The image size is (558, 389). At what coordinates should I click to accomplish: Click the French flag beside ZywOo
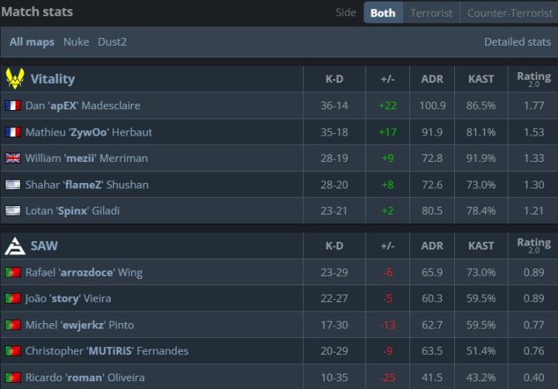12,132
